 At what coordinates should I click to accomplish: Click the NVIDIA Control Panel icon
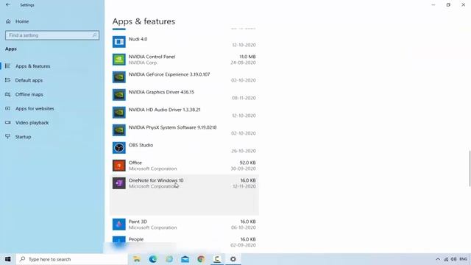pos(119,60)
